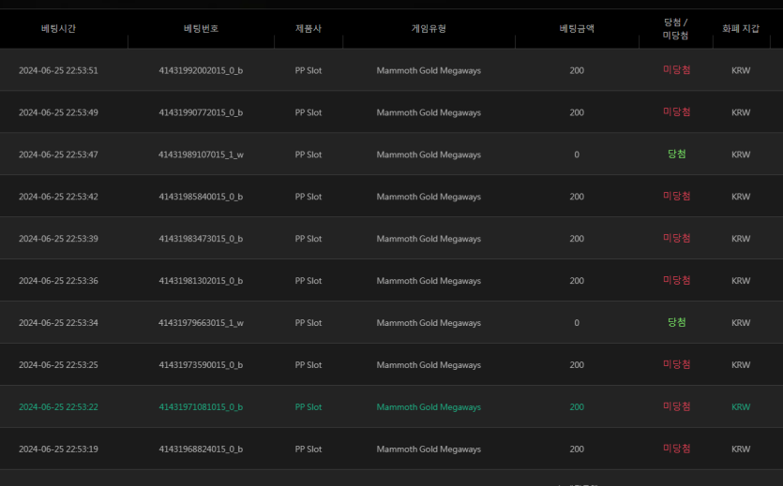The image size is (783, 486).
Task: Click Mammoth Gold Megaways in 22:53:49 row
Action: [429, 112]
